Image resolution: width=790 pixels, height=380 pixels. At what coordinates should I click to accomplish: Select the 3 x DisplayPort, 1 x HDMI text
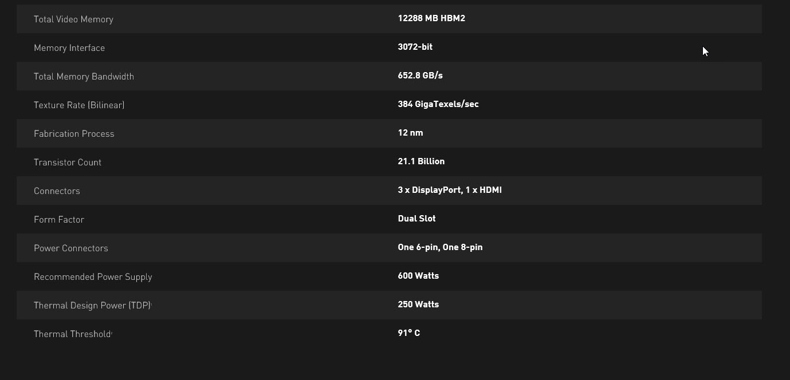450,190
